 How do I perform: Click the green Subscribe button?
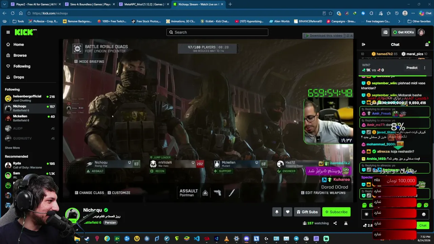coord(336,212)
